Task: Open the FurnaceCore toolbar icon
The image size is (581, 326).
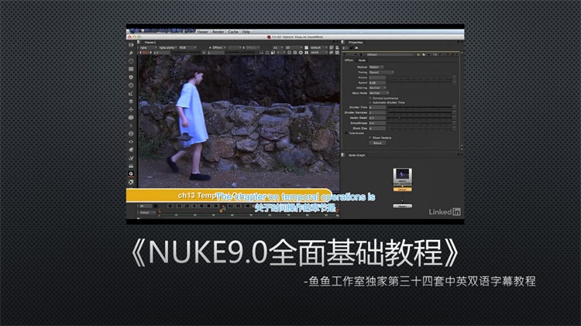Action: (x=131, y=182)
